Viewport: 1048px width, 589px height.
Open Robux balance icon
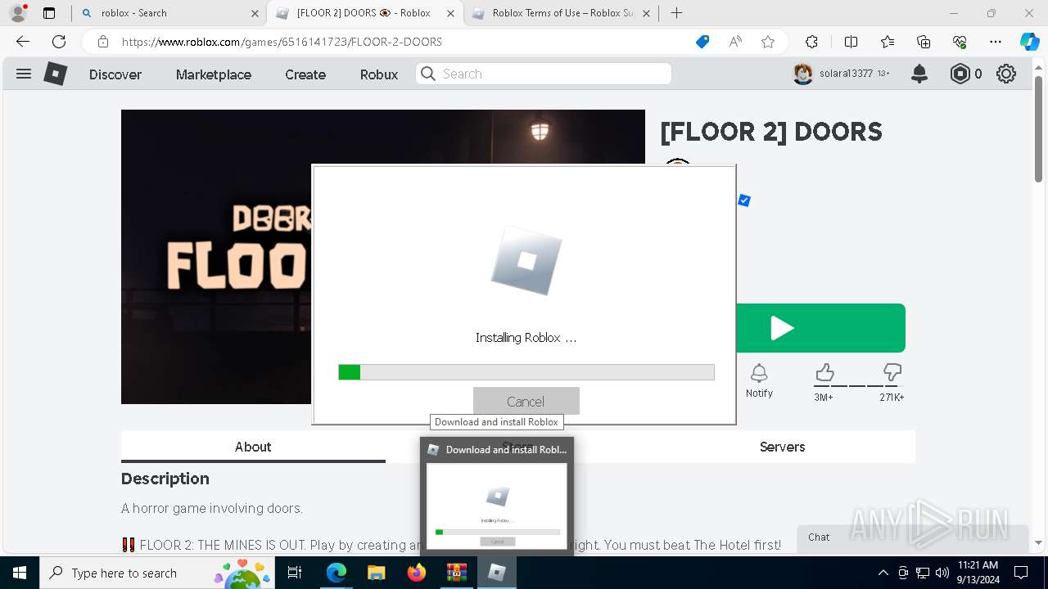(x=960, y=74)
